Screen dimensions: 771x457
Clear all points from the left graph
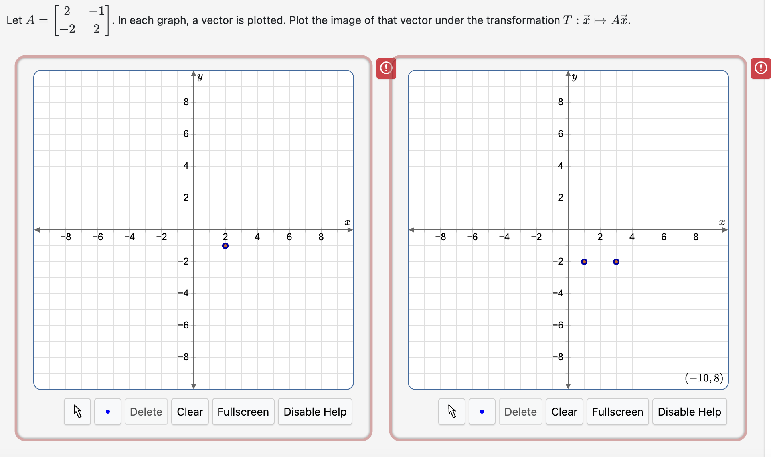190,412
